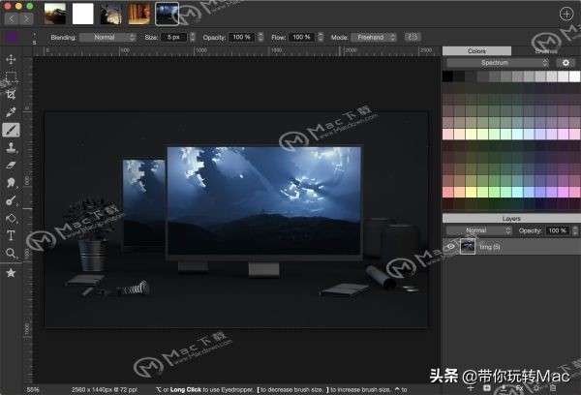The height and width of the screenshot is (395, 581).
Task: Switch to the Brushes tab
Action: tap(546, 51)
